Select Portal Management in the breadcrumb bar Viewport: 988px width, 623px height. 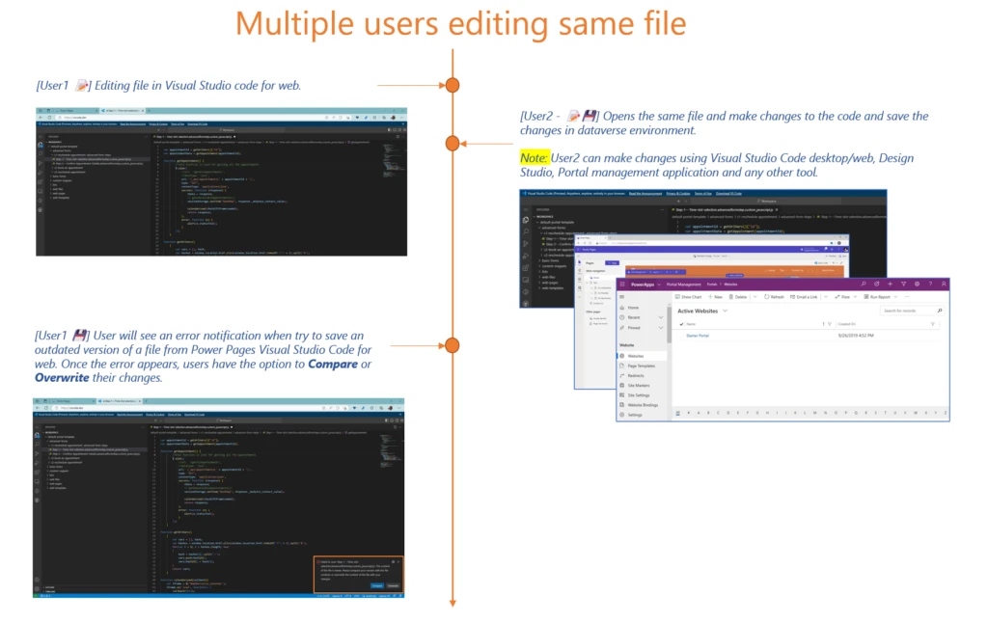[682, 284]
